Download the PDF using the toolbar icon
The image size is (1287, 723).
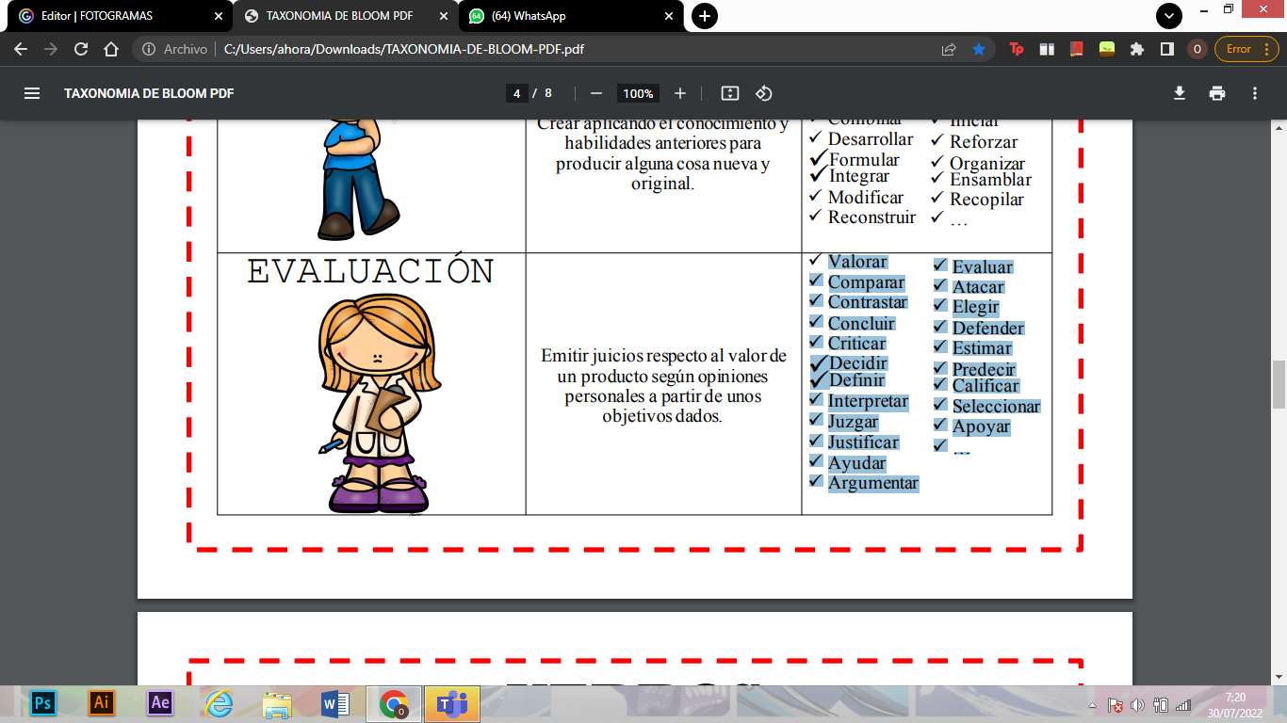[1179, 93]
